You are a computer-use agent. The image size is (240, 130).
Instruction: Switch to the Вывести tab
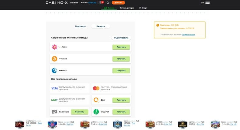pyautogui.click(x=101, y=26)
